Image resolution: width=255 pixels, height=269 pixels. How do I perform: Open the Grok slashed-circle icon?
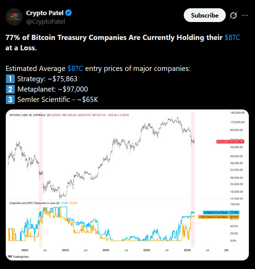(x=233, y=15)
